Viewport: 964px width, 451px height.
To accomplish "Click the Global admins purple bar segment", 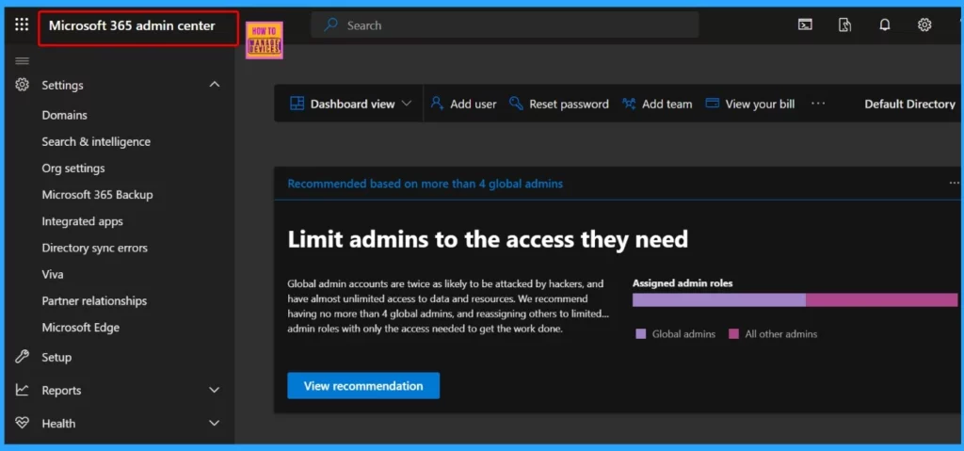I will [718, 299].
